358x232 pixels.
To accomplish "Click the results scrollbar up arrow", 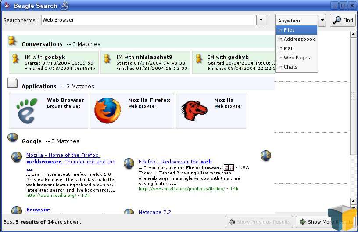I will (x=353, y=35).
